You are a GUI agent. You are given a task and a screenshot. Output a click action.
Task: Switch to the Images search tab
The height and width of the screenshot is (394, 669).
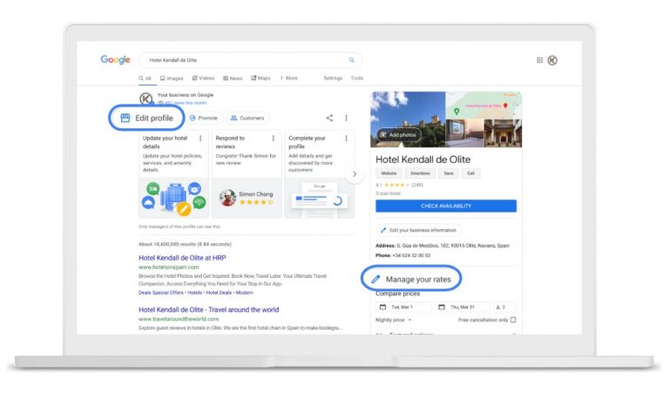pos(172,78)
